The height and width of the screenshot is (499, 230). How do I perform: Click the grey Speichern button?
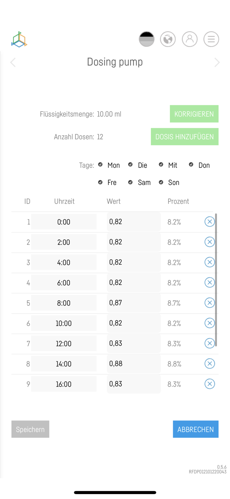pyautogui.click(x=30, y=429)
